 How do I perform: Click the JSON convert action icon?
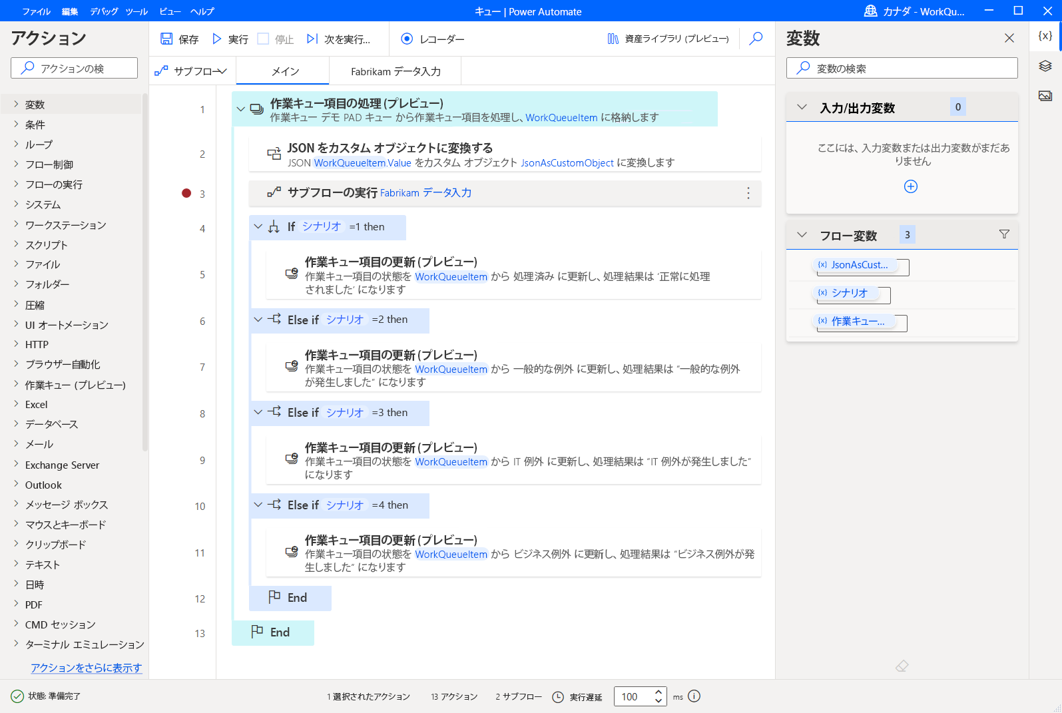point(274,154)
